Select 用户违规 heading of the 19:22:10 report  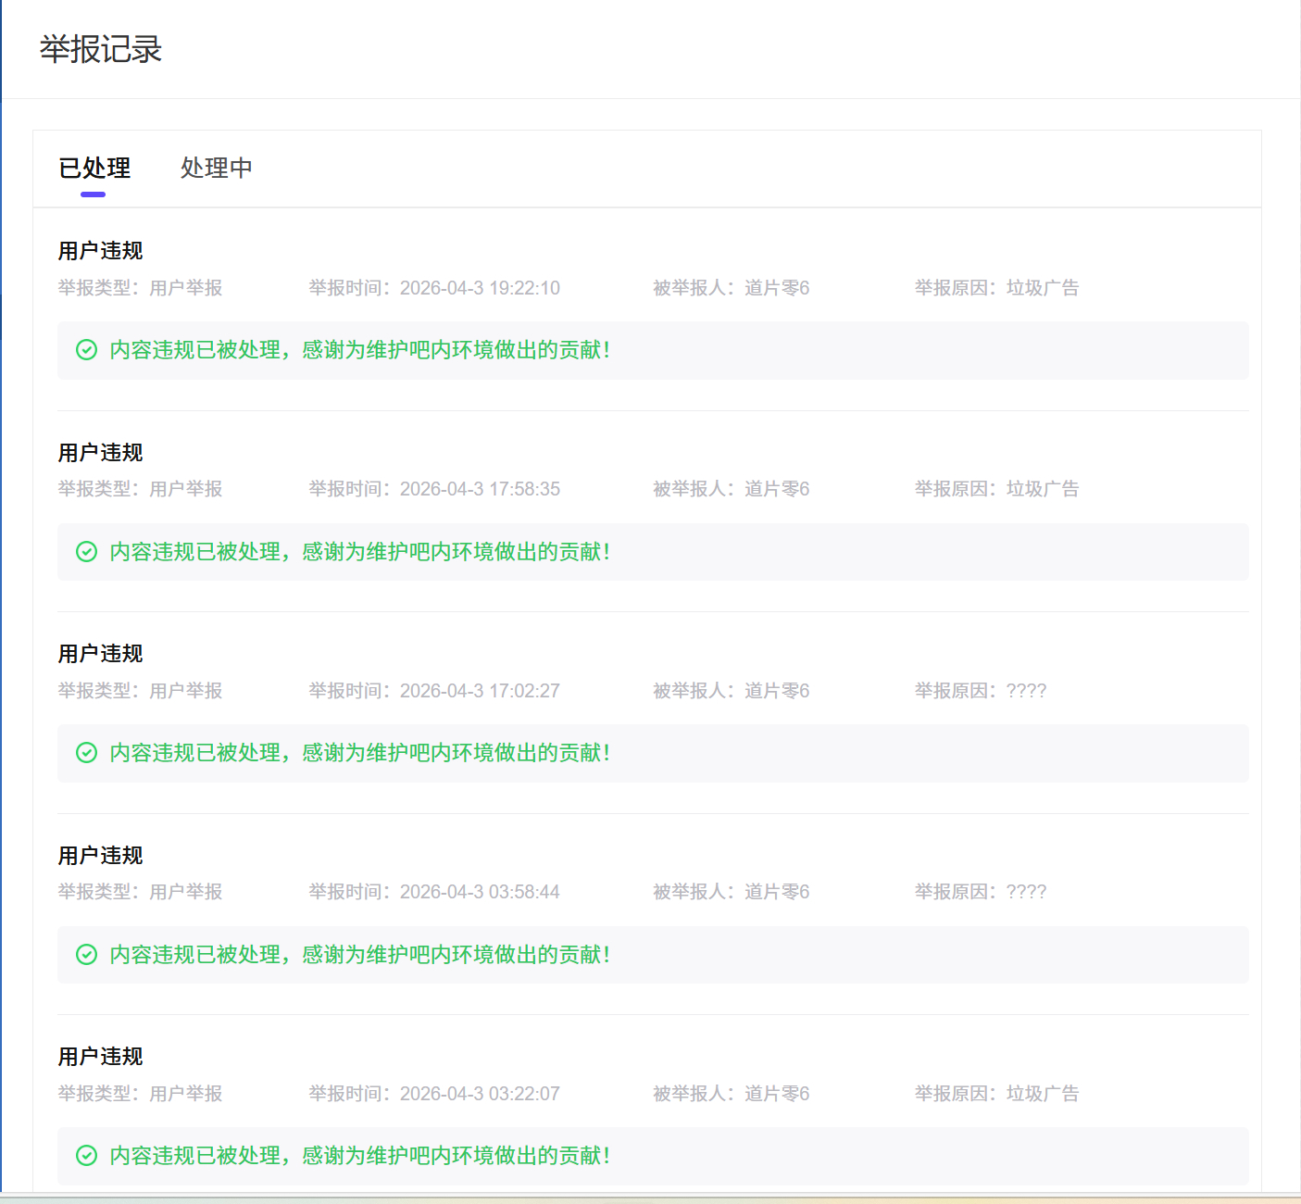point(100,251)
